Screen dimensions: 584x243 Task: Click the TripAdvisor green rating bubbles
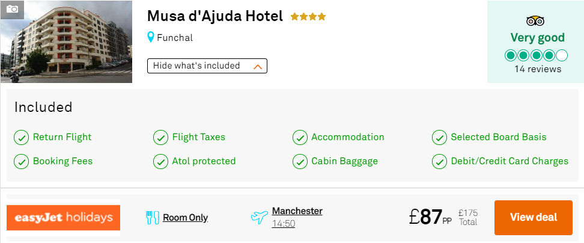(x=536, y=55)
